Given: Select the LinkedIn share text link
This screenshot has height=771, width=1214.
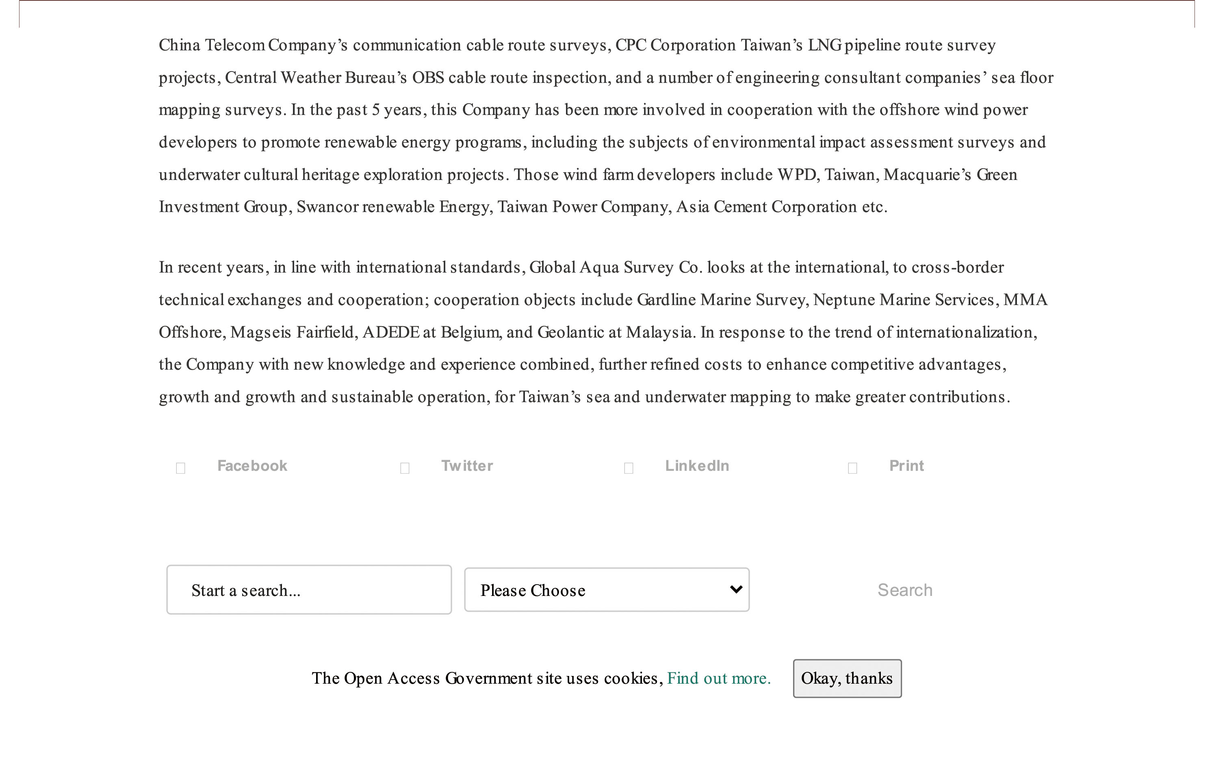Looking at the screenshot, I should pos(697,466).
